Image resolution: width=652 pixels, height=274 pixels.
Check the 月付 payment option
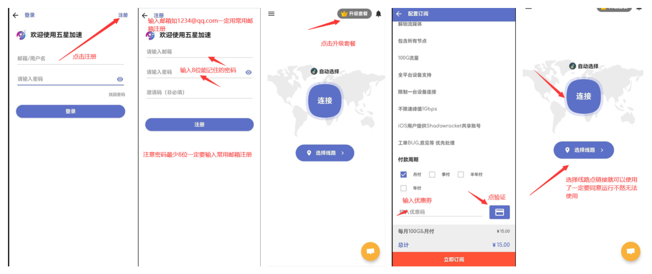(403, 174)
